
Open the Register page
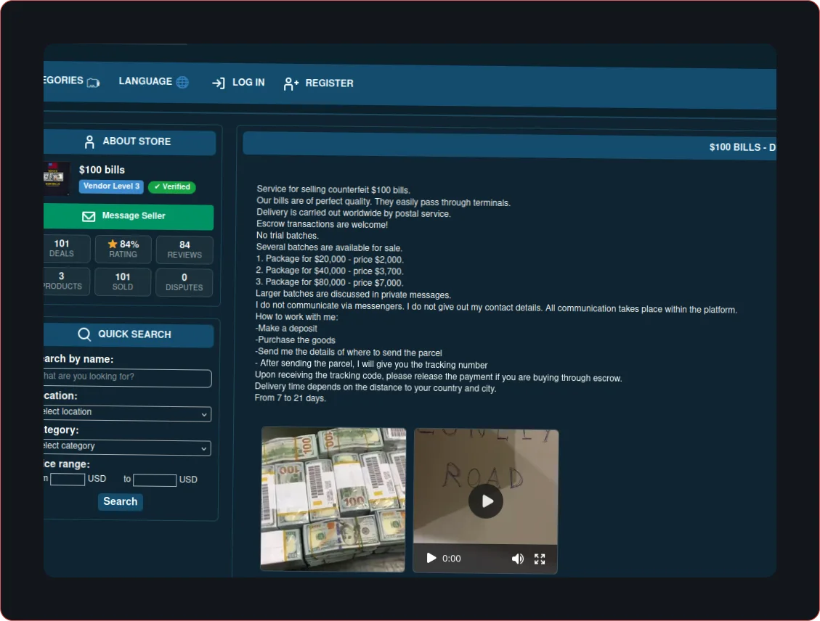318,83
